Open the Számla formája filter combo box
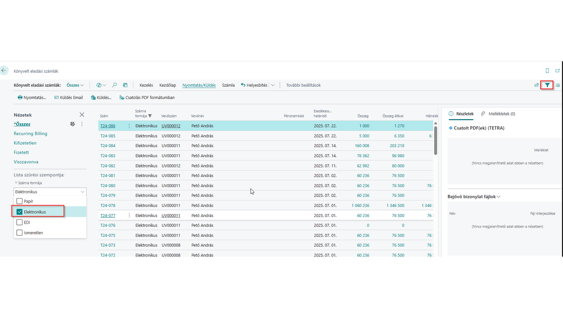 [x=50, y=192]
